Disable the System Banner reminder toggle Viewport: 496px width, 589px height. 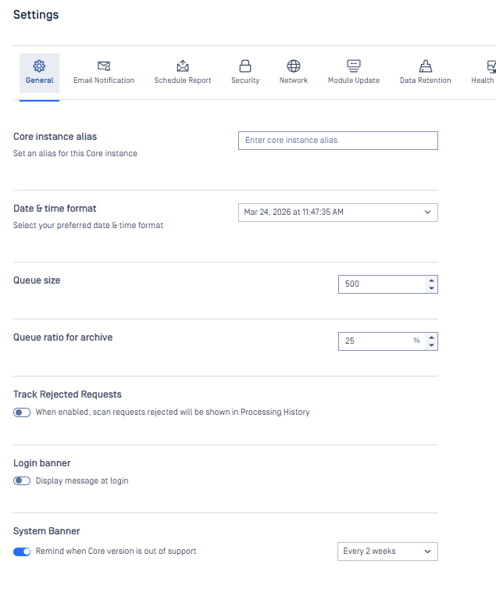click(22, 552)
